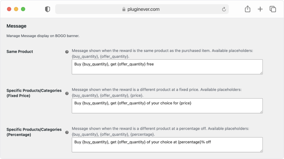The width and height of the screenshot is (284, 159).
Task: Click into the Same Product message textarea
Action: coord(167,67)
